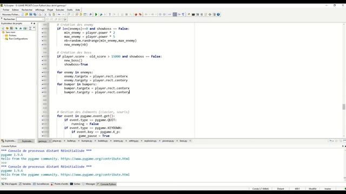This screenshot has width=346, height=194.
Task: Close the Explorateur de projets panel
Action: click(x=34, y=23)
